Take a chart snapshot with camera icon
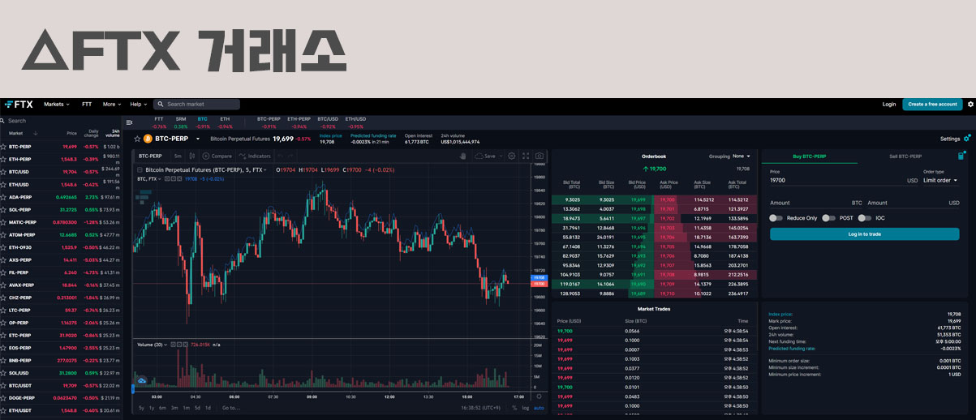 point(540,156)
